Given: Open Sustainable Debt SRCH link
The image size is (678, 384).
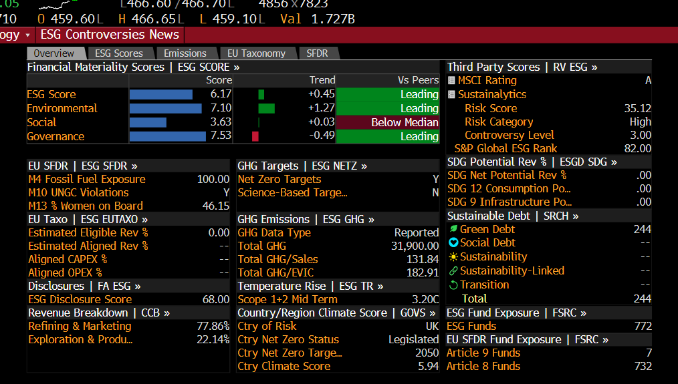Looking at the screenshot, I should click(513, 216).
